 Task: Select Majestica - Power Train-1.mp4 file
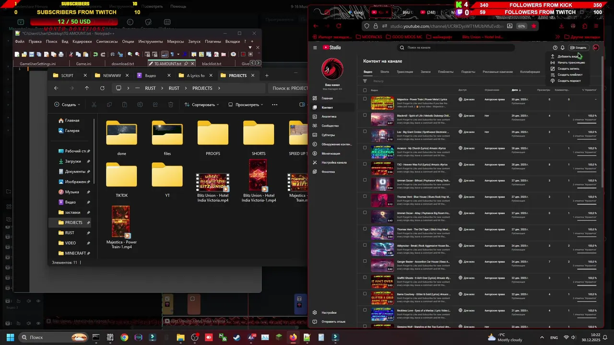pyautogui.click(x=121, y=226)
